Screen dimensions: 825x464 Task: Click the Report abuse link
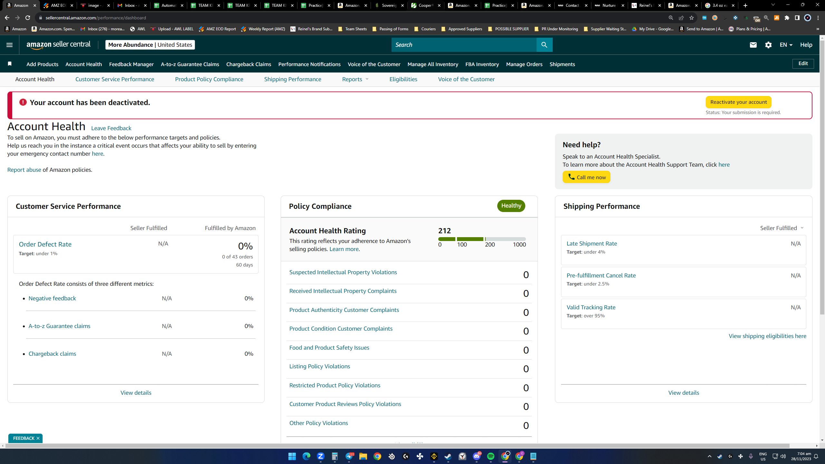pyautogui.click(x=24, y=170)
